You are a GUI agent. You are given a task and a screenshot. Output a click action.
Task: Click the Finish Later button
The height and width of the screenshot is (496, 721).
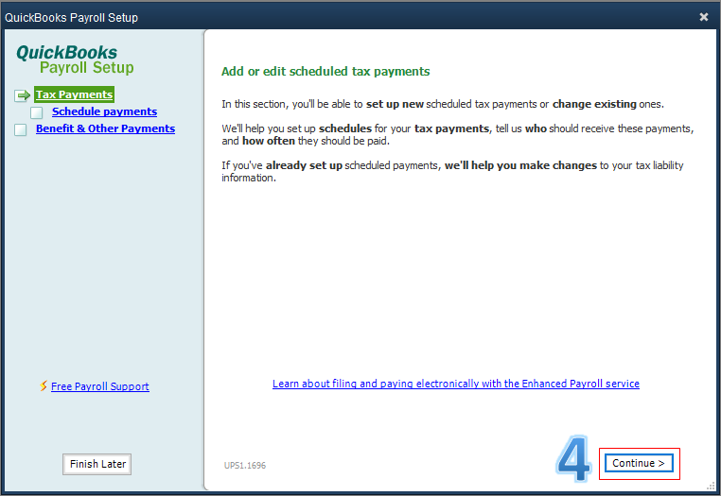pyautogui.click(x=97, y=464)
